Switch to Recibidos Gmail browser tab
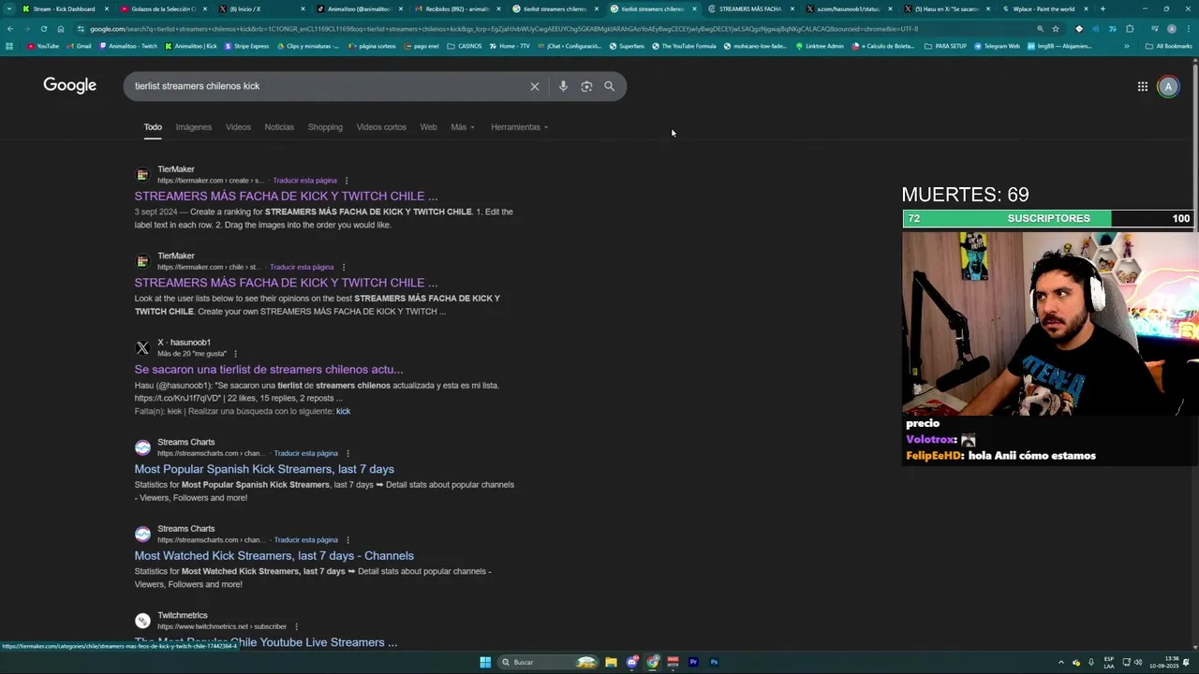Image resolution: width=1199 pixels, height=674 pixels. [x=456, y=8]
